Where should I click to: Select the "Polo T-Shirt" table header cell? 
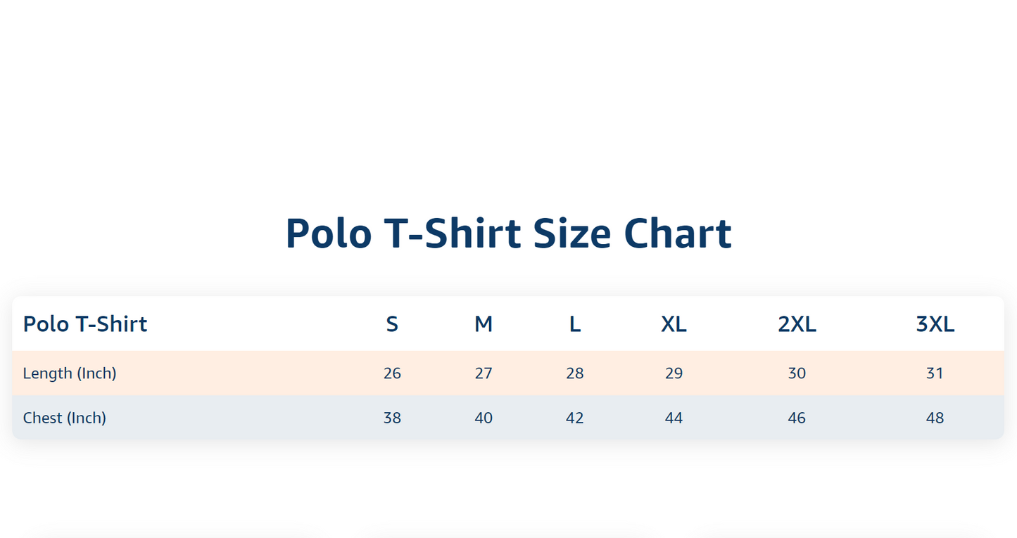click(85, 324)
